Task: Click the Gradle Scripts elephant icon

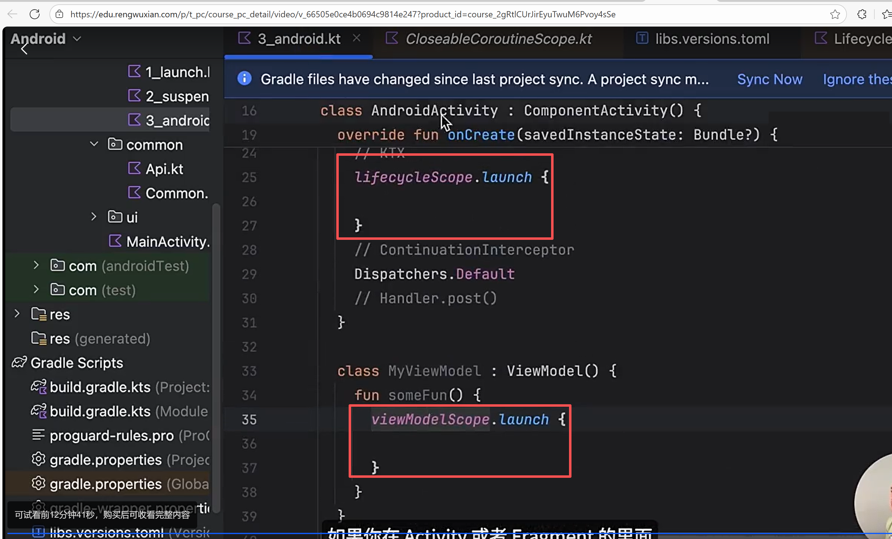Action: [x=19, y=362]
